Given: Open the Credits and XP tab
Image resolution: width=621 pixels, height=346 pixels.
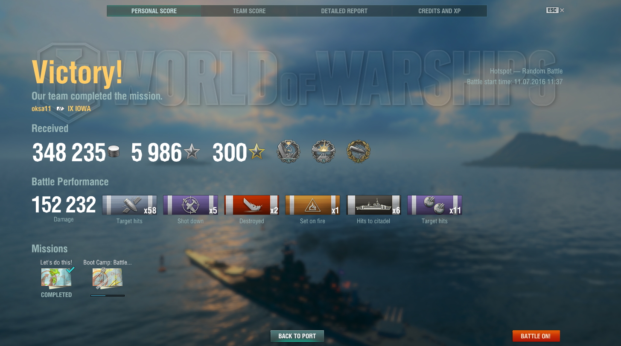Looking at the screenshot, I should [439, 11].
